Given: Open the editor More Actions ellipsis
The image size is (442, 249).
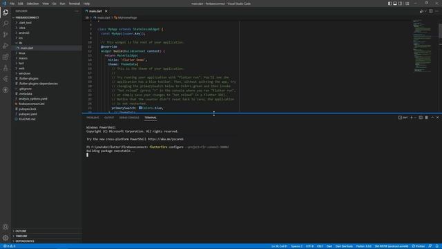Looking at the screenshot, I should pos(437,11).
